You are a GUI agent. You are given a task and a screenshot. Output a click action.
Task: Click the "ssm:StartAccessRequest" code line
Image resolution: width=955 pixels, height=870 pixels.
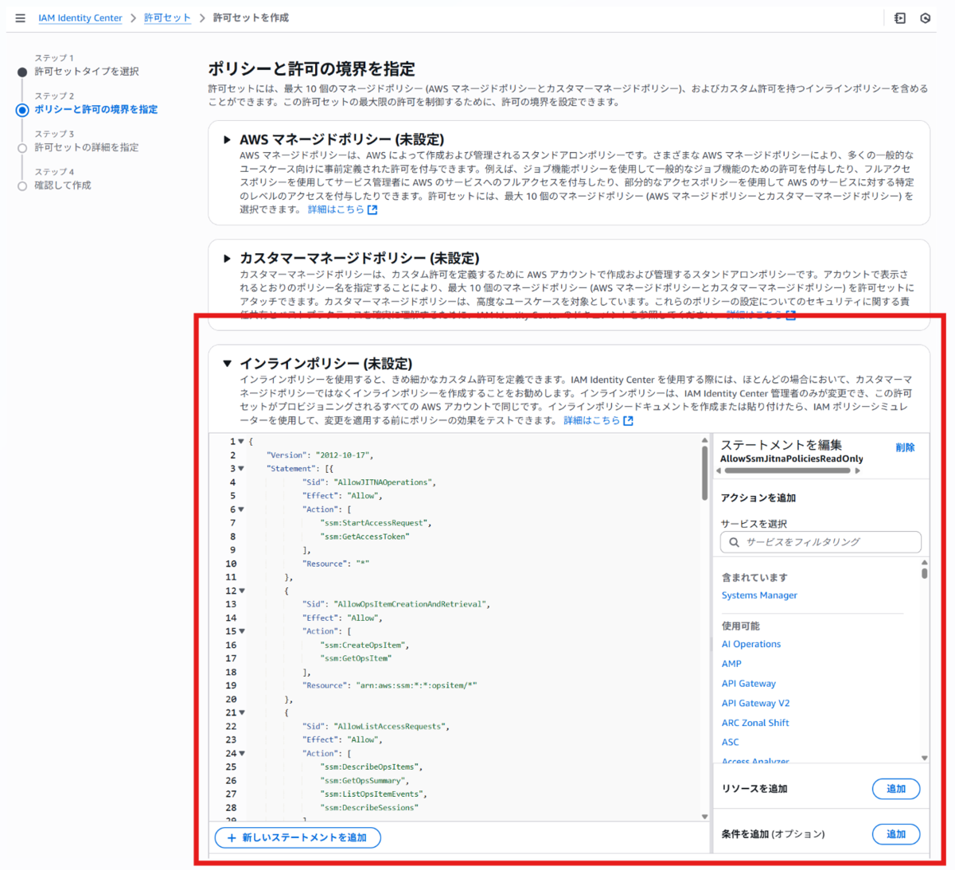(376, 523)
